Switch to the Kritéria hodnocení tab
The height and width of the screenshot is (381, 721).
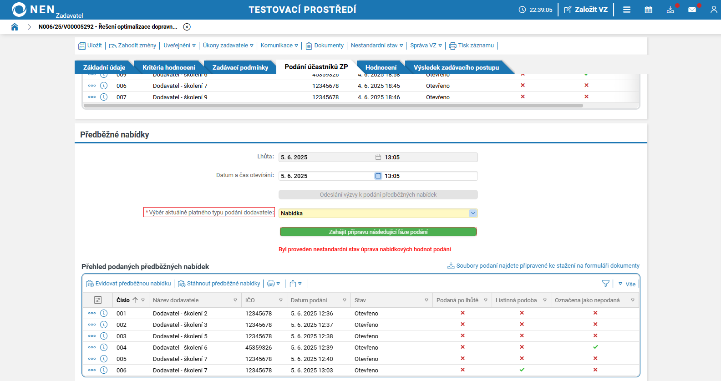tap(168, 67)
